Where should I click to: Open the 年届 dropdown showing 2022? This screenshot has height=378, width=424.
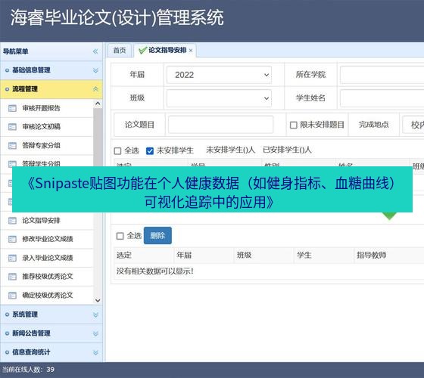pyautogui.click(x=219, y=75)
